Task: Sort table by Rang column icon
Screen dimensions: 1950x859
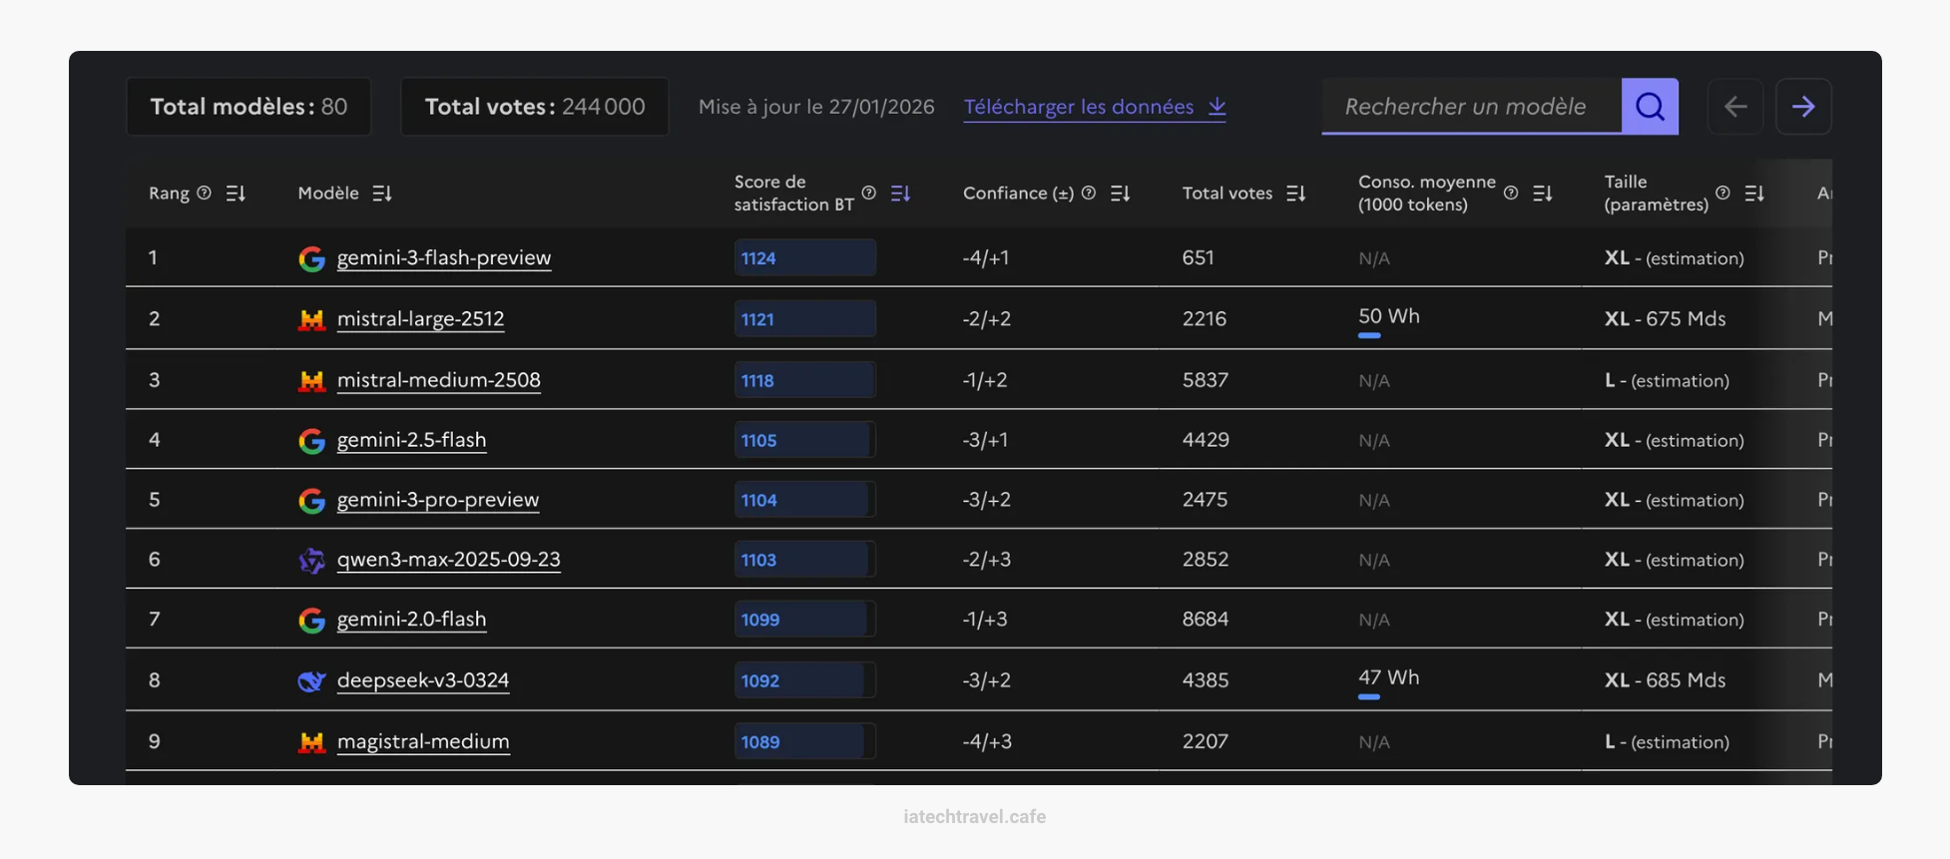Action: pyautogui.click(x=236, y=194)
